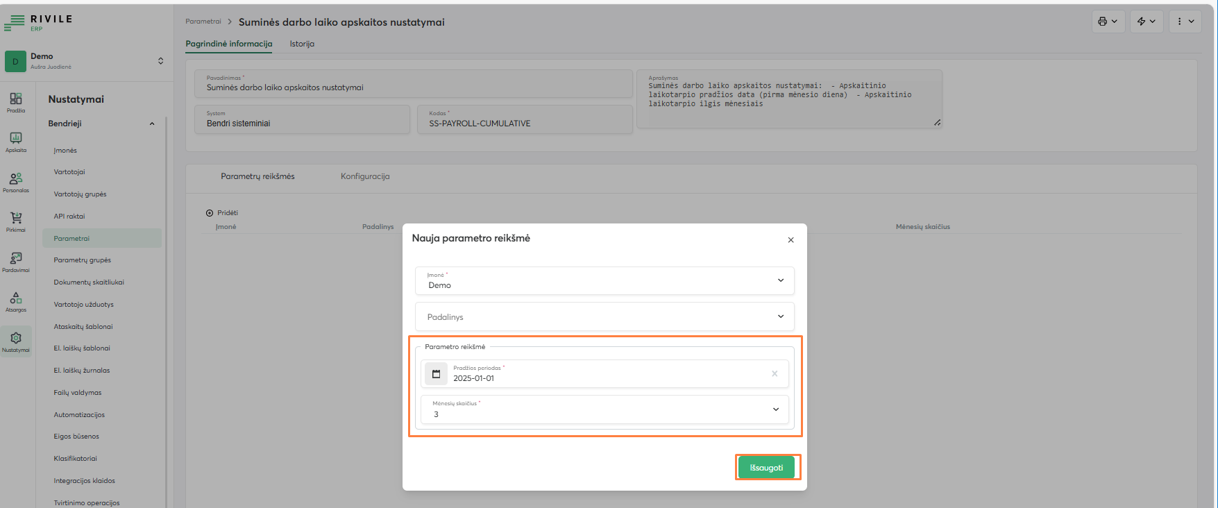This screenshot has height=508, width=1218.
Task: Click the Pridėti add button
Action: click(222, 213)
